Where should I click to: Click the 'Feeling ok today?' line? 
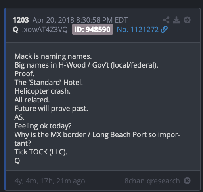[x=43, y=126]
